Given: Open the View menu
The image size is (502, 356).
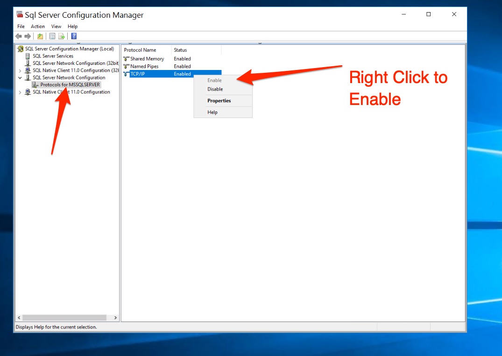Looking at the screenshot, I should (56, 26).
